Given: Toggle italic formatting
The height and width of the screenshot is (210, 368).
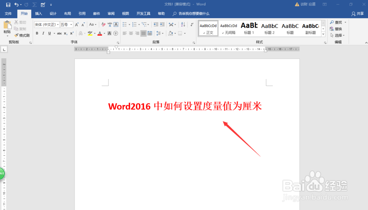Looking at the screenshot, I should [43, 34].
